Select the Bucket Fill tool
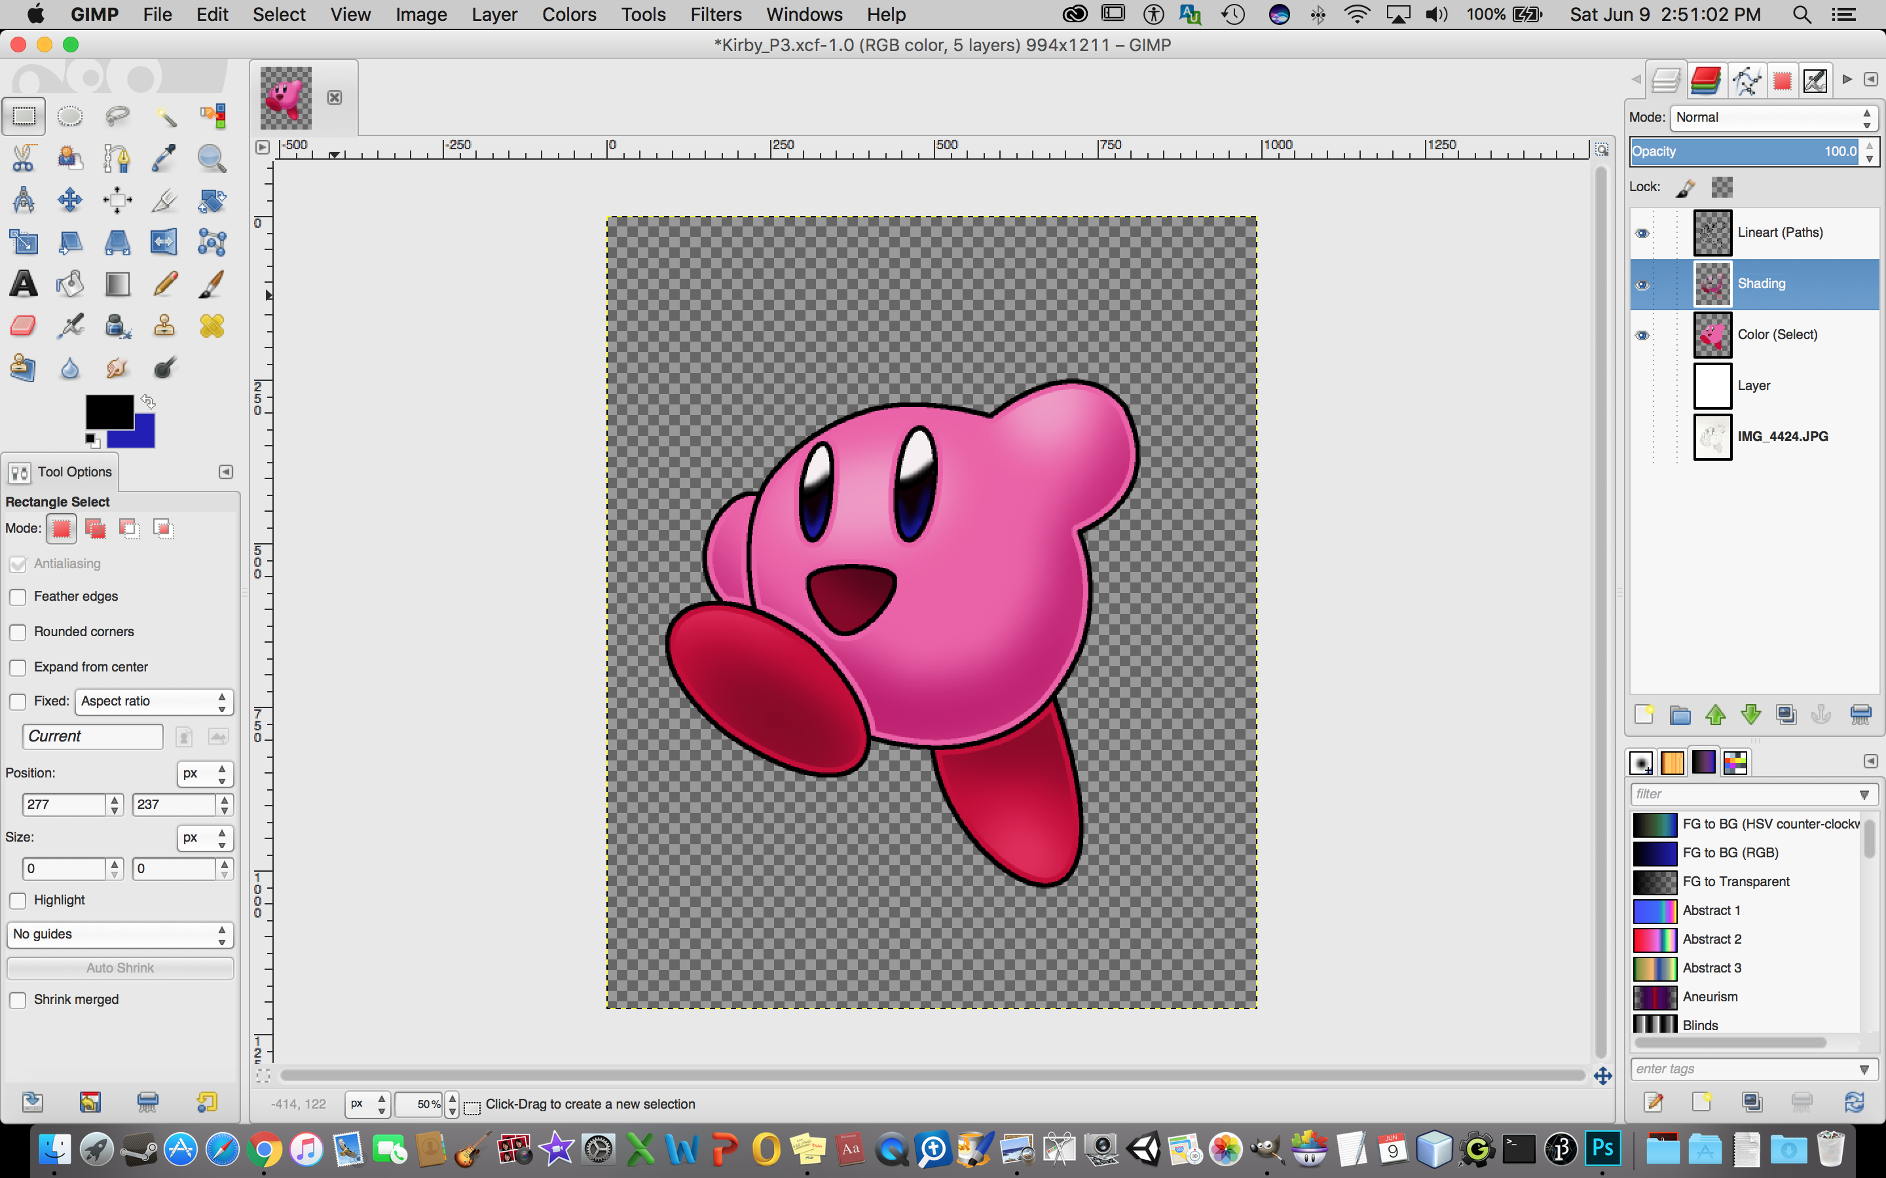 70,283
